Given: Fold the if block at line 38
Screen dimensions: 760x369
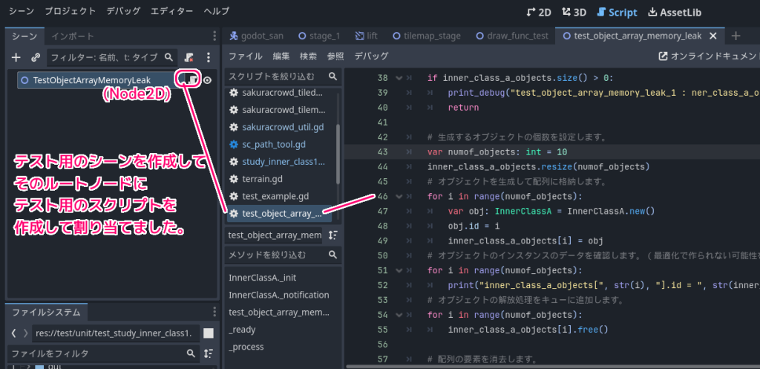Looking at the screenshot, I should point(399,78).
